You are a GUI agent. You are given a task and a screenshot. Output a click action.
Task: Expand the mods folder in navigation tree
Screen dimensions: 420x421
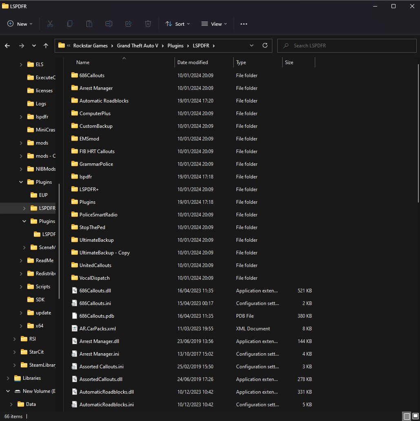tap(21, 143)
